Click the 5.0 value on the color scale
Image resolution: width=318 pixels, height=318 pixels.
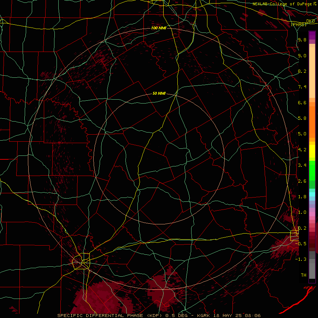pos(302,134)
